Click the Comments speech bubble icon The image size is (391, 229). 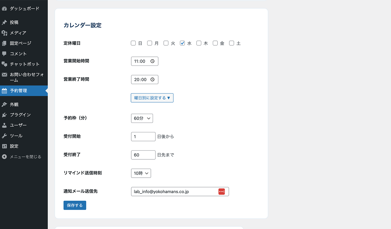tap(4, 54)
